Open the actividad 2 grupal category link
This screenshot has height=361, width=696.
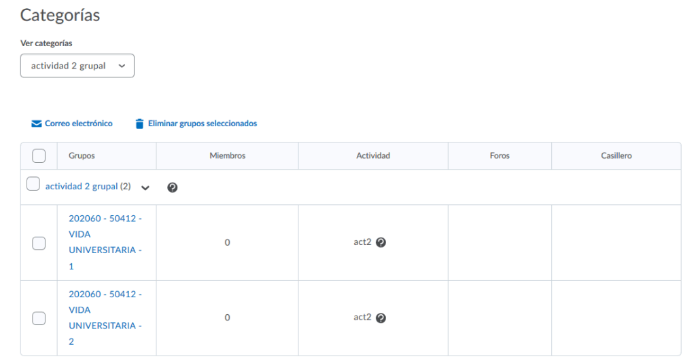pos(81,186)
